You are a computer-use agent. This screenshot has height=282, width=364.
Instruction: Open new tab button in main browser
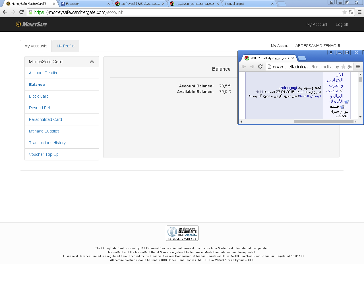click(282, 4)
